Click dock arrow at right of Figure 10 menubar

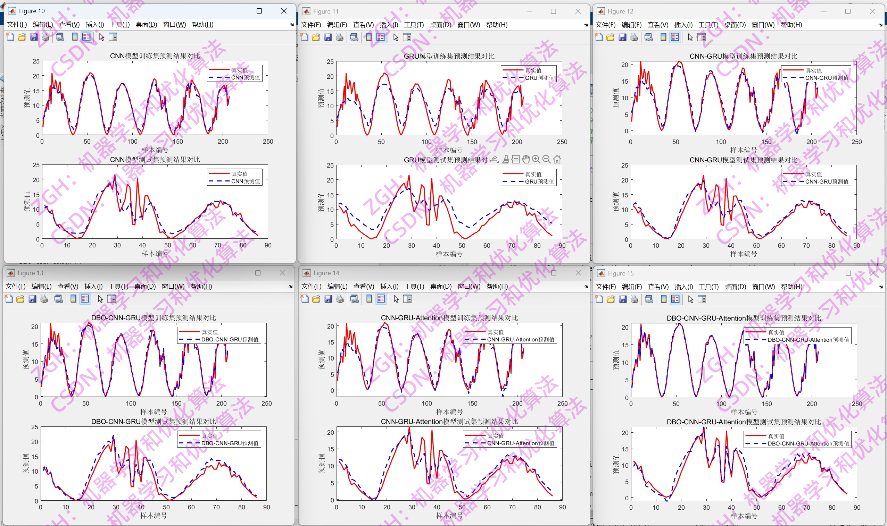(x=292, y=24)
